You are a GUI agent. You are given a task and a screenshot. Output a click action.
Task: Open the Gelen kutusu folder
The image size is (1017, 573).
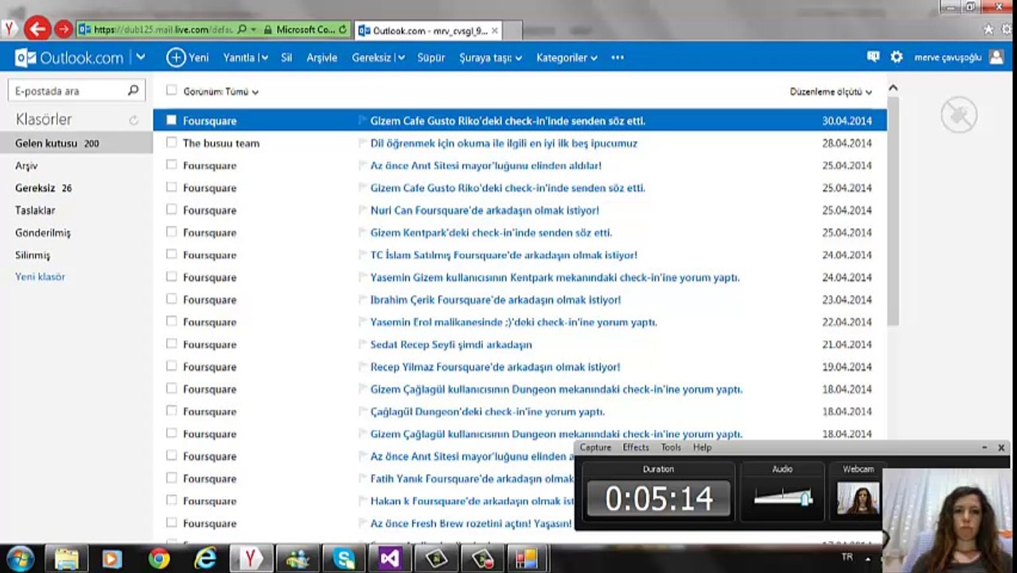coord(76,143)
